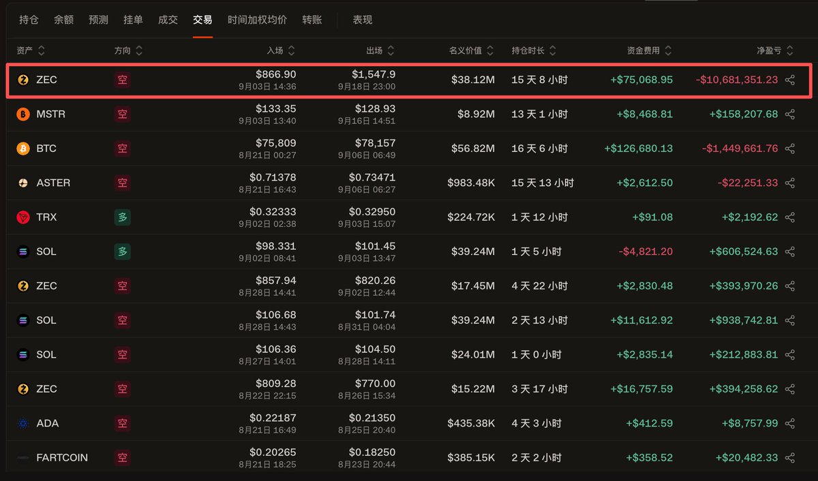Share the SOL trade with +$212,883.81
Viewport: 818px width, 481px height.
(790, 354)
